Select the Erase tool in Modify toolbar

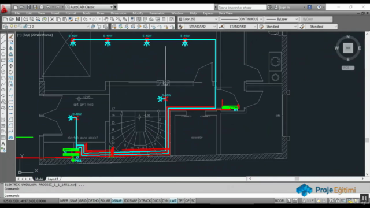(x=11, y=36)
